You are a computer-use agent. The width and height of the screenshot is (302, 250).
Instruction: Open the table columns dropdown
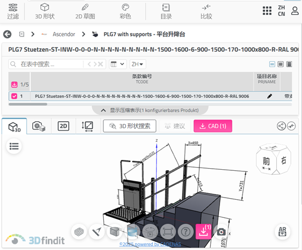(x=117, y=64)
